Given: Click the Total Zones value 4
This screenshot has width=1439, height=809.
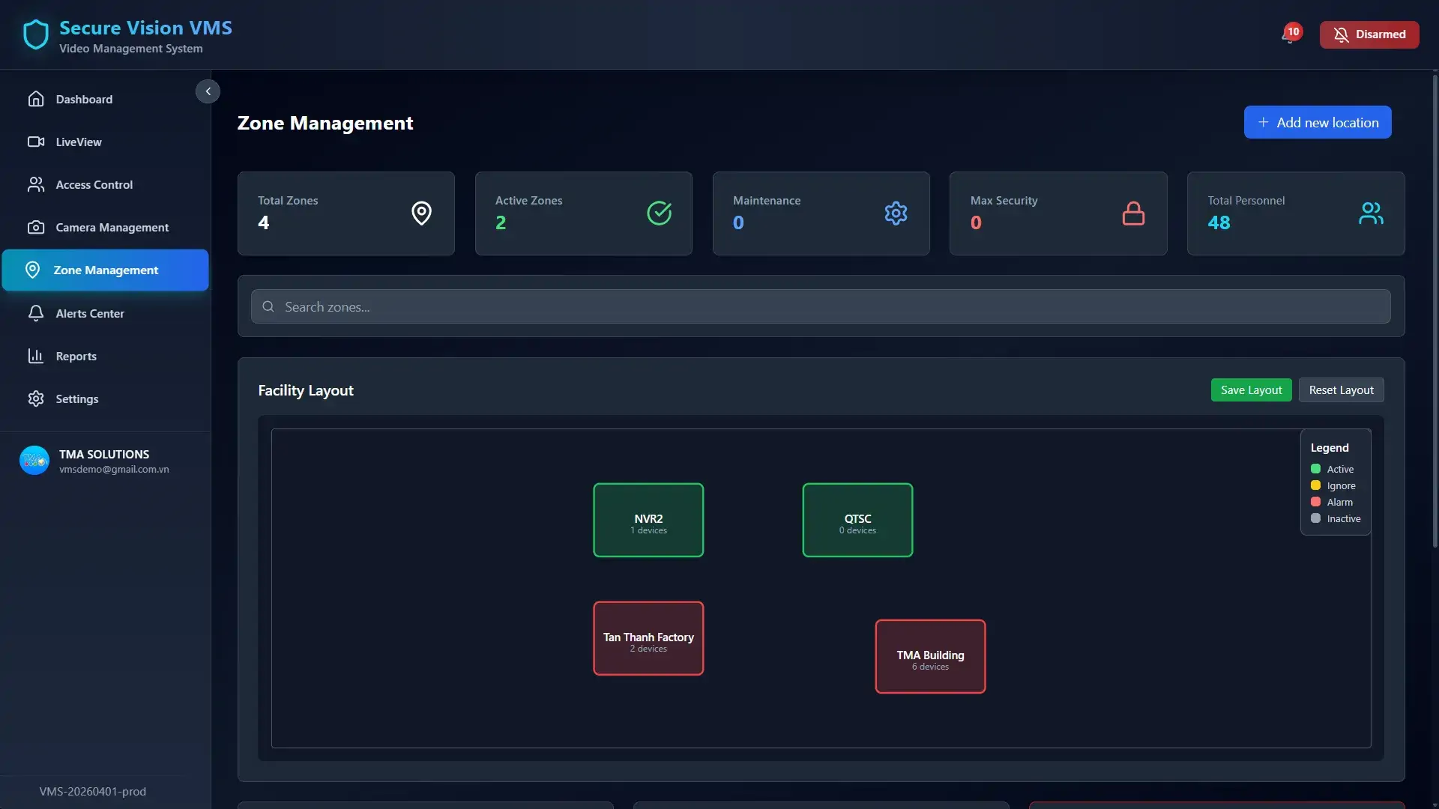Looking at the screenshot, I should pyautogui.click(x=263, y=222).
